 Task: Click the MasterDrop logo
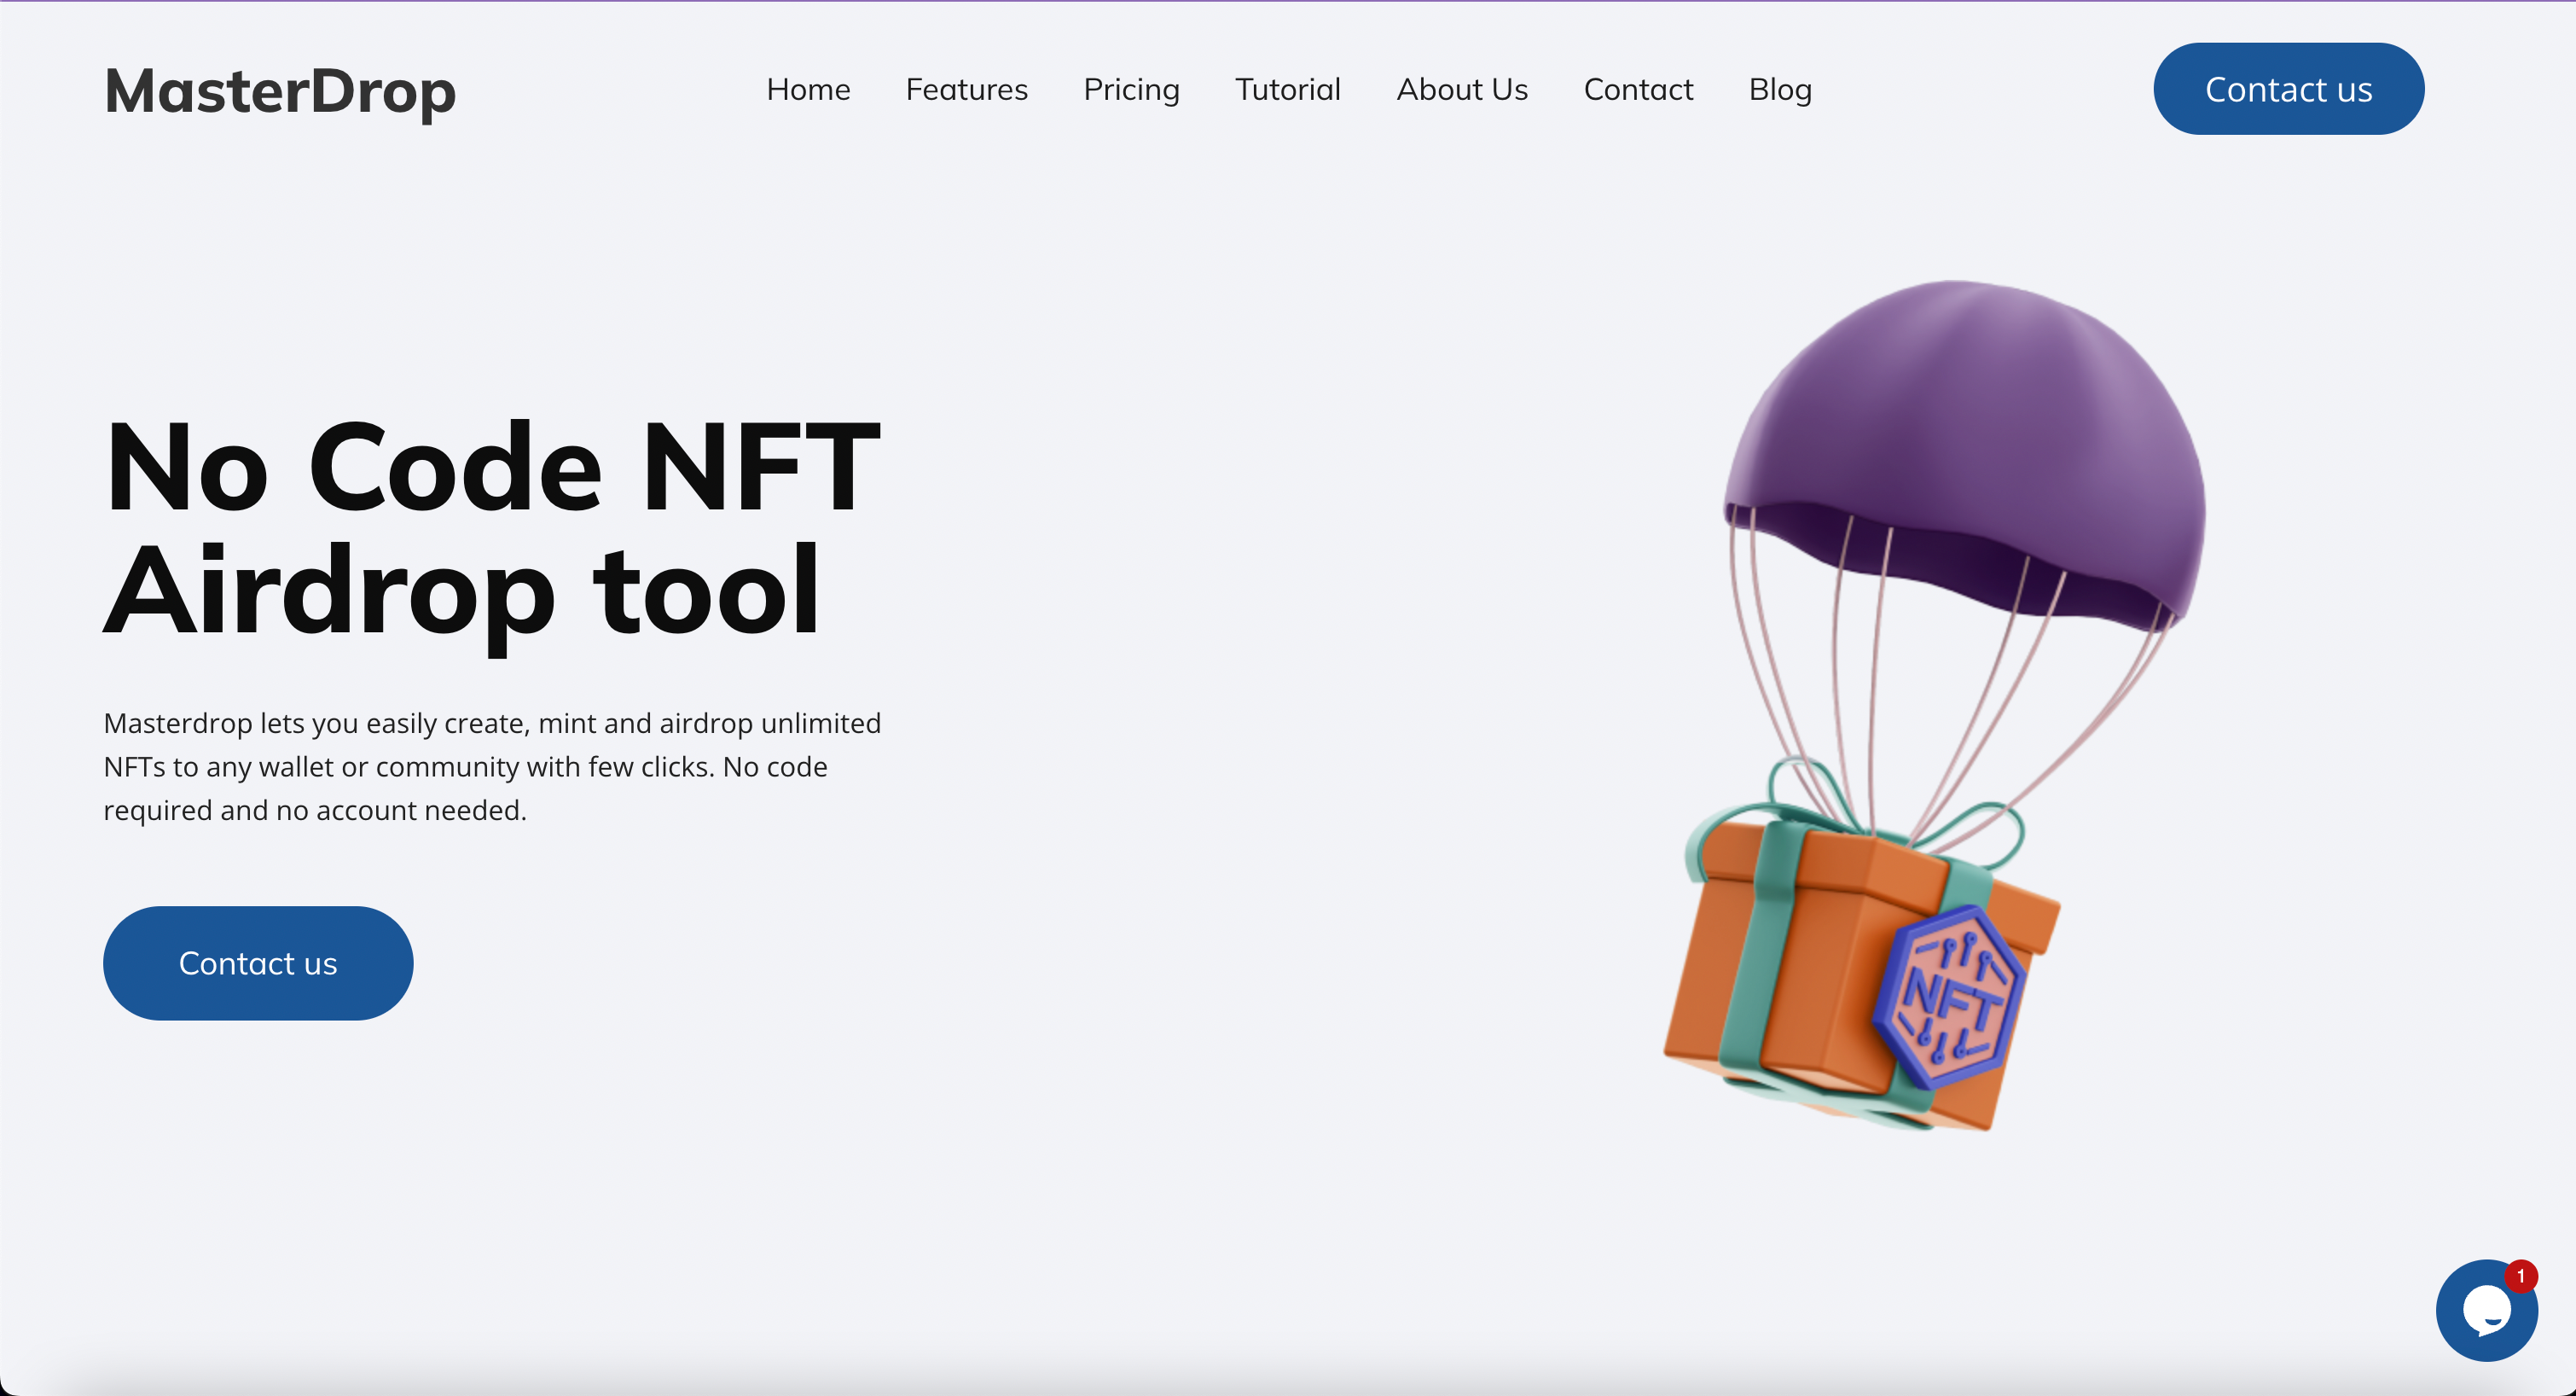pos(280,92)
